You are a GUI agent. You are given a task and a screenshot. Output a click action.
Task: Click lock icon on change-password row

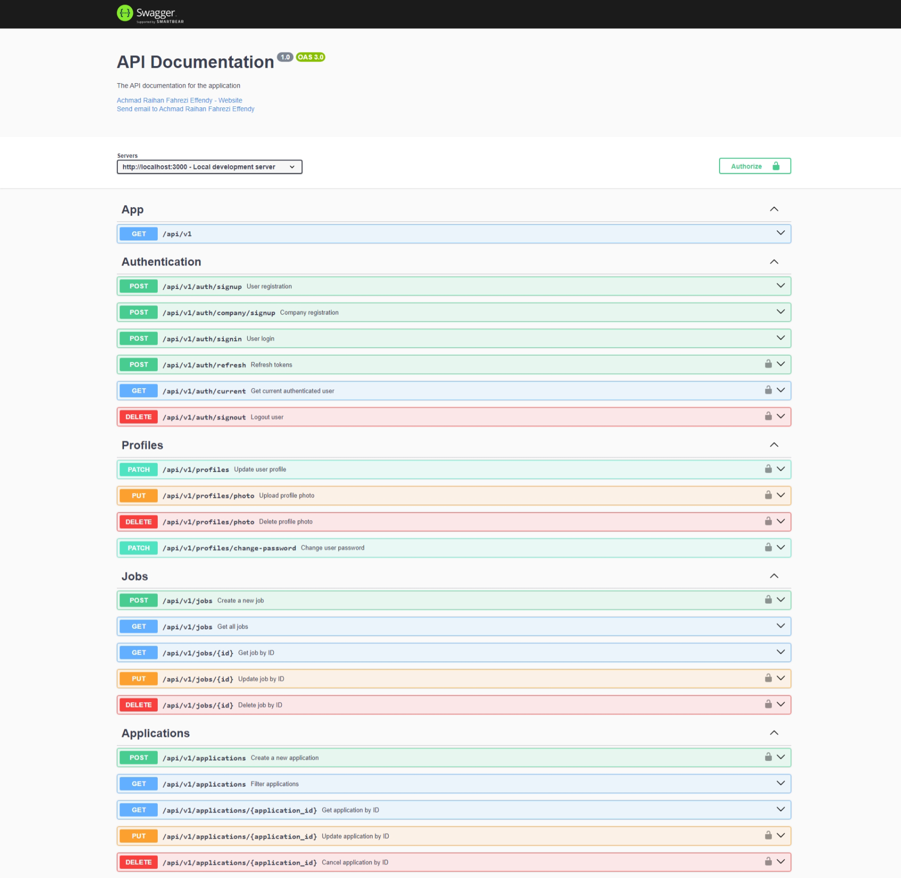tap(768, 547)
